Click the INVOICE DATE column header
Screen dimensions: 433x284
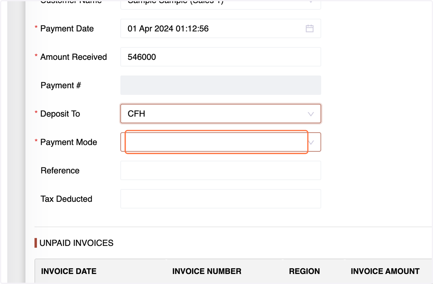tap(69, 271)
